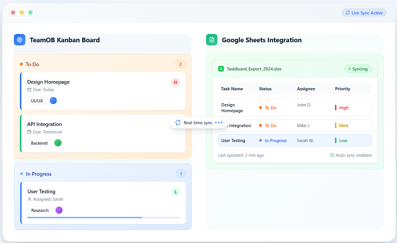Click the Status column header
The image size is (397, 243).
coord(265,89)
